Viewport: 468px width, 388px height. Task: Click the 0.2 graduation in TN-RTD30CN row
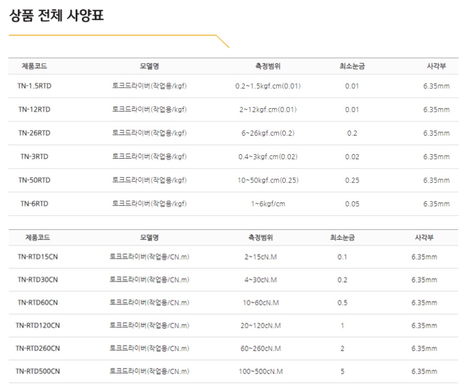342,280
